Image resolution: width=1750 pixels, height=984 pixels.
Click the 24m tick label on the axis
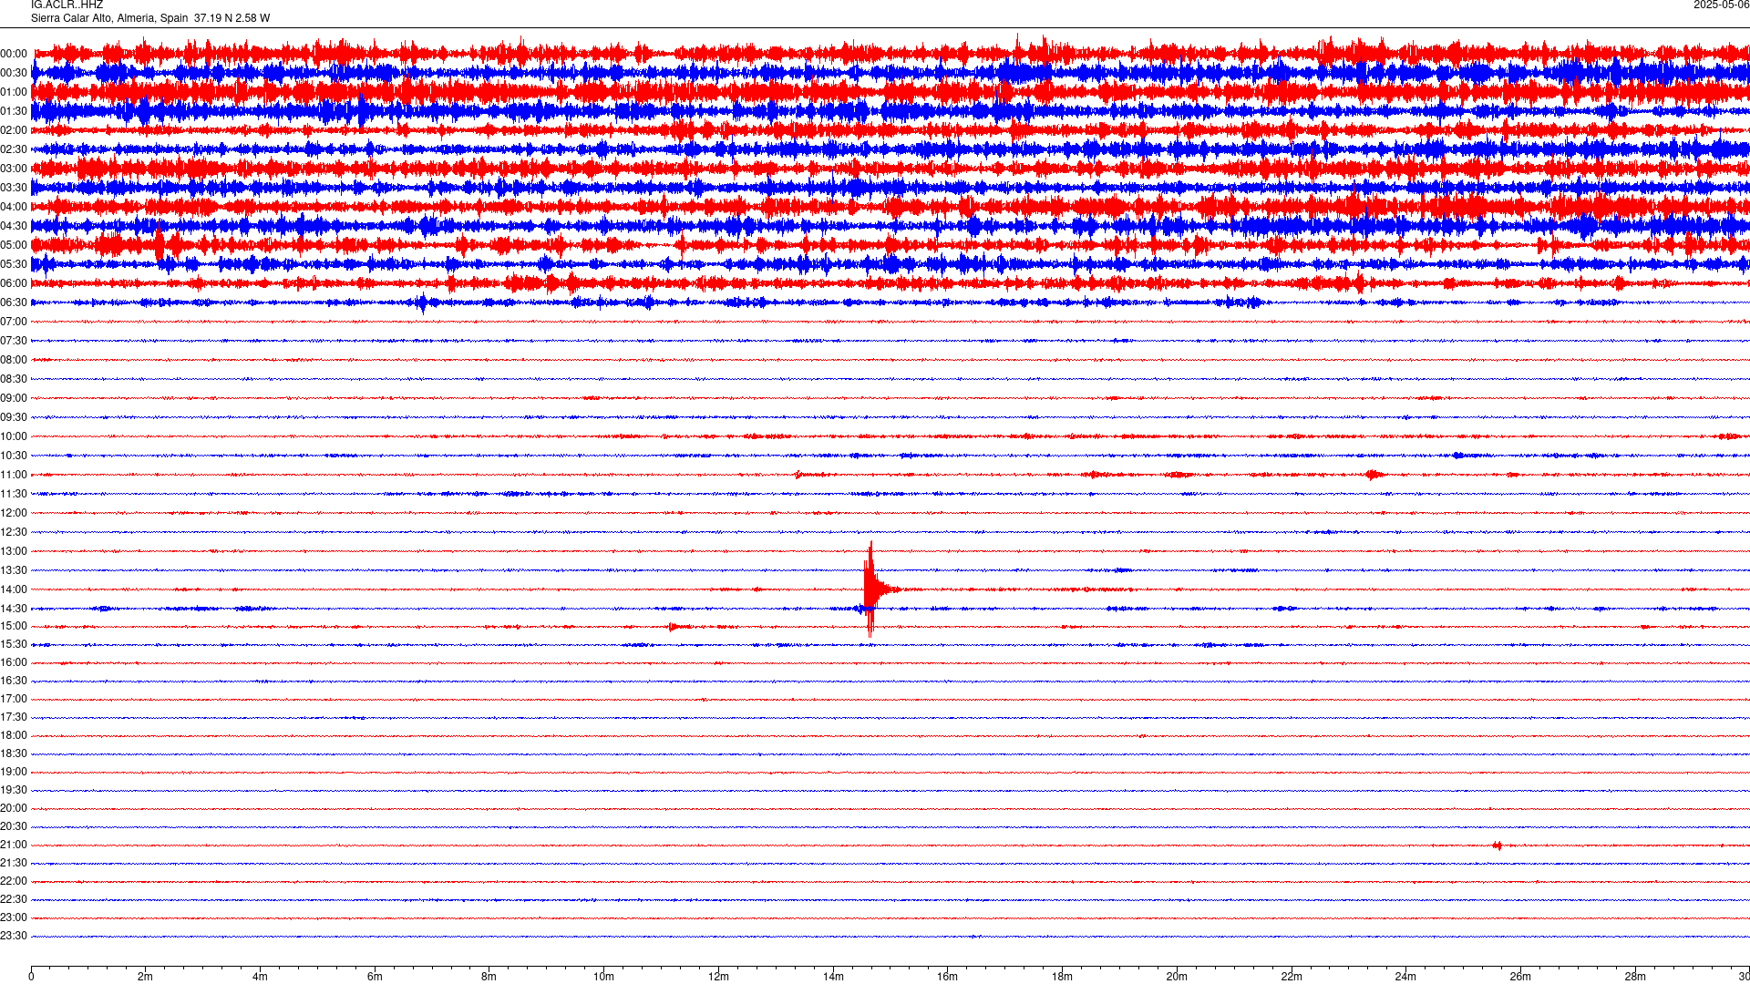(x=1406, y=977)
